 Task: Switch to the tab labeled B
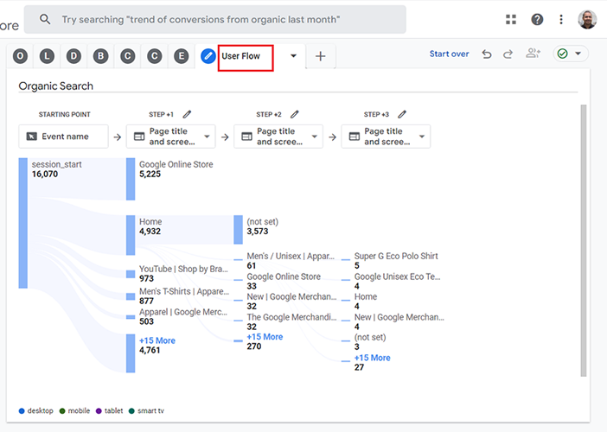coord(100,56)
